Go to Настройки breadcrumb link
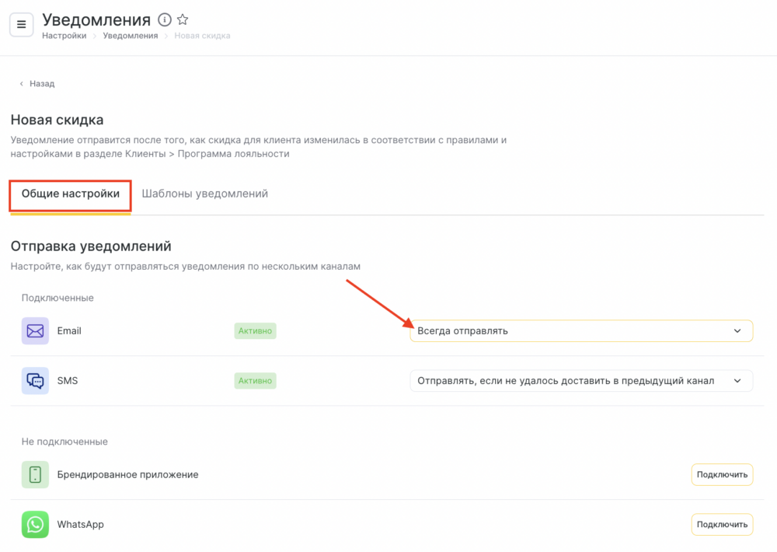Image resolution: width=777 pixels, height=552 pixels. (64, 36)
